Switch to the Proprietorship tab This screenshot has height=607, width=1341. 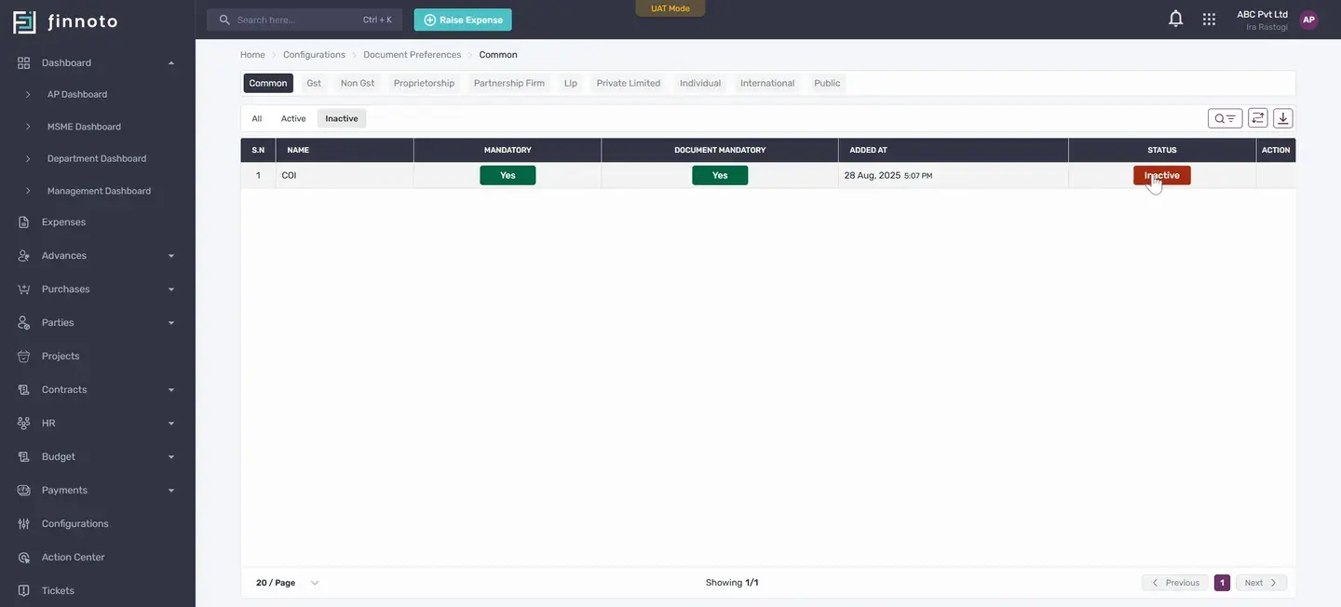[424, 83]
